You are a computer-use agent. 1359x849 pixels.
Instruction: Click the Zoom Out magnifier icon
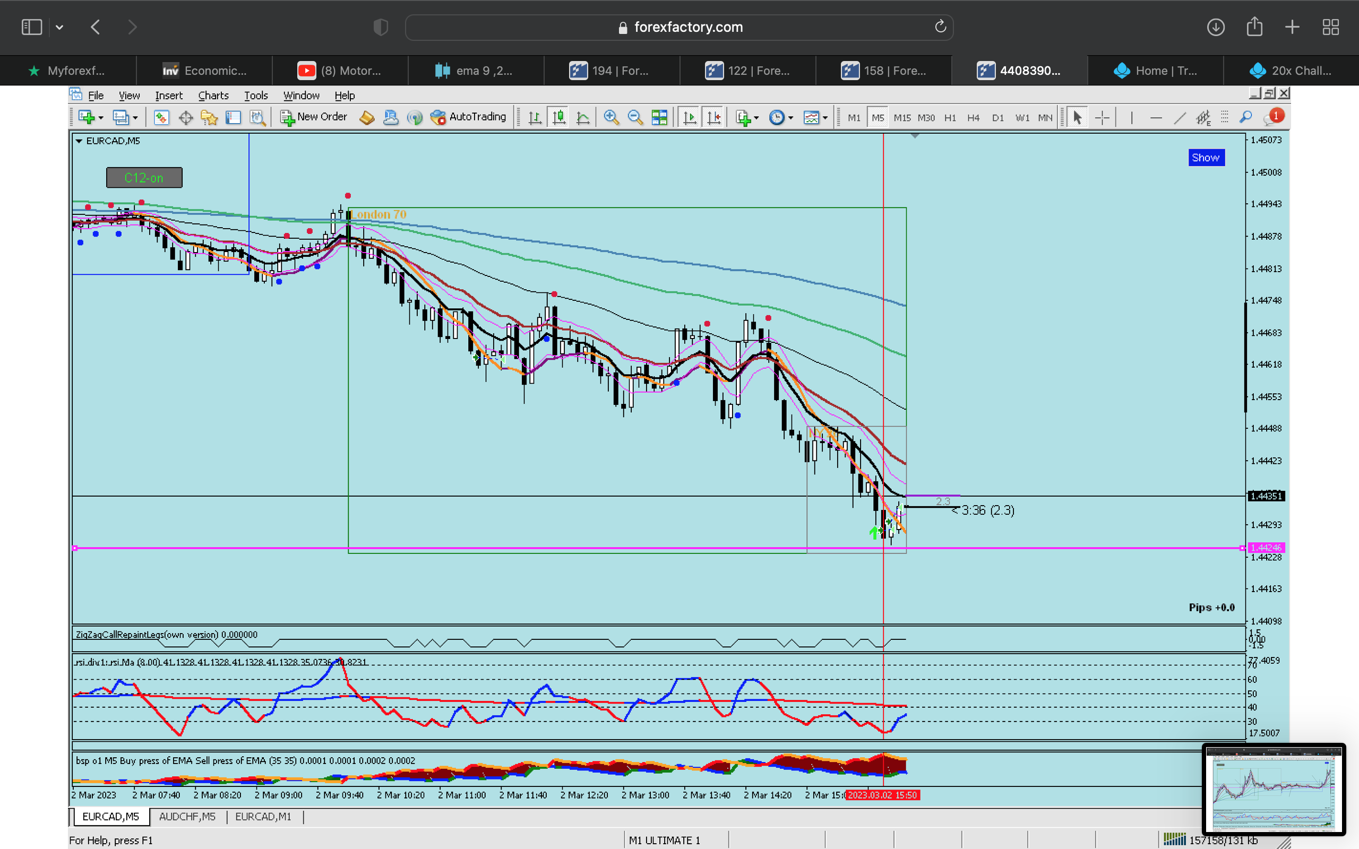pyautogui.click(x=634, y=117)
